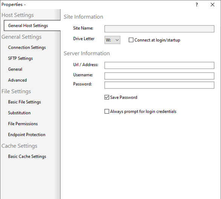Click the Server Information heading

(87, 54)
